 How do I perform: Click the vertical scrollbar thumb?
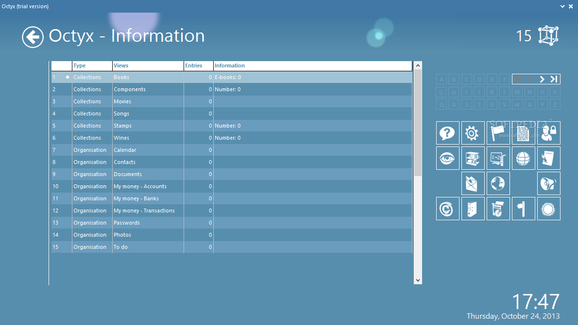click(x=418, y=123)
